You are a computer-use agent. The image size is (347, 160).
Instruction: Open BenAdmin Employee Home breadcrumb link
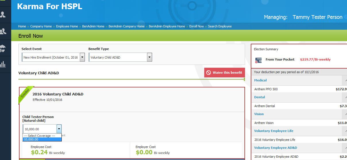tap(167, 26)
